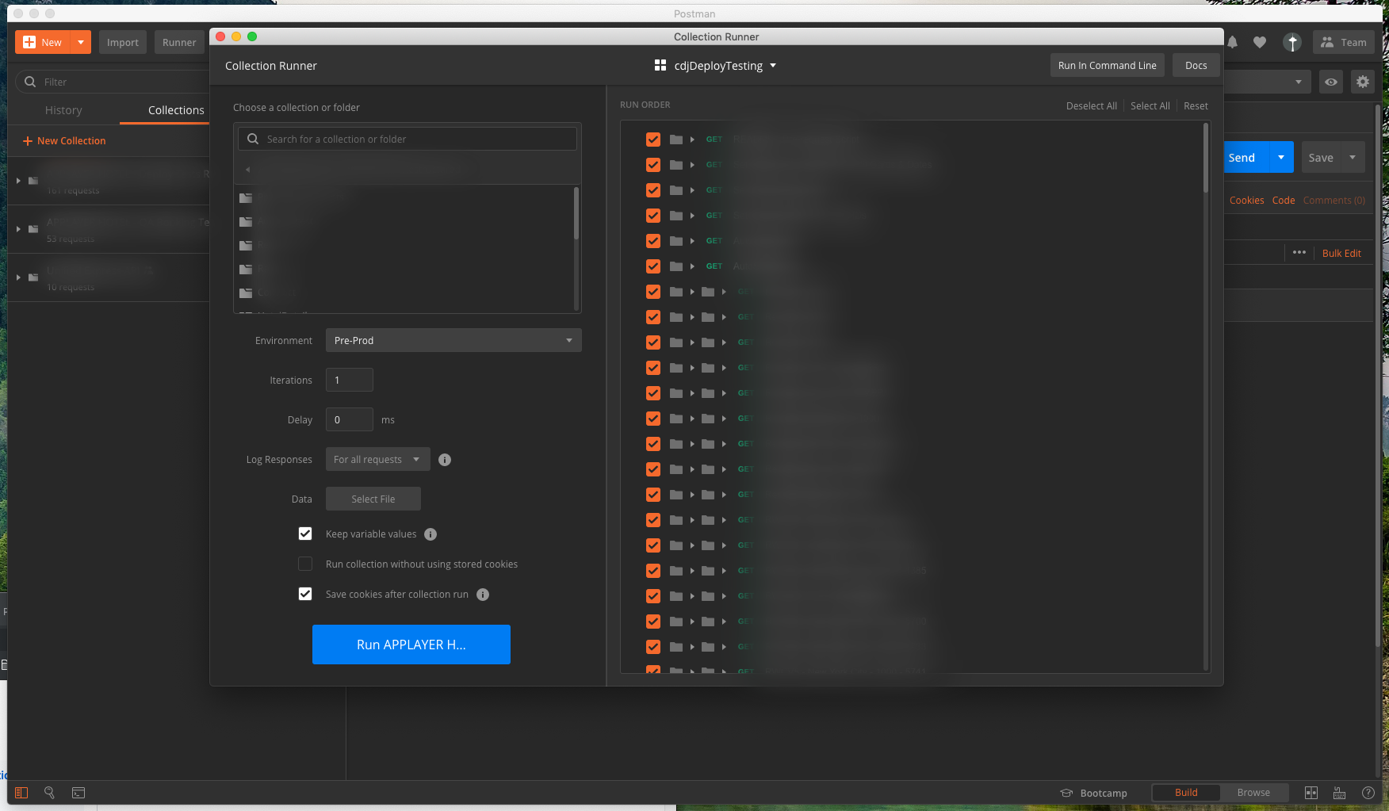This screenshot has height=811, width=1389.
Task: Select the Collections tab
Action: click(174, 109)
